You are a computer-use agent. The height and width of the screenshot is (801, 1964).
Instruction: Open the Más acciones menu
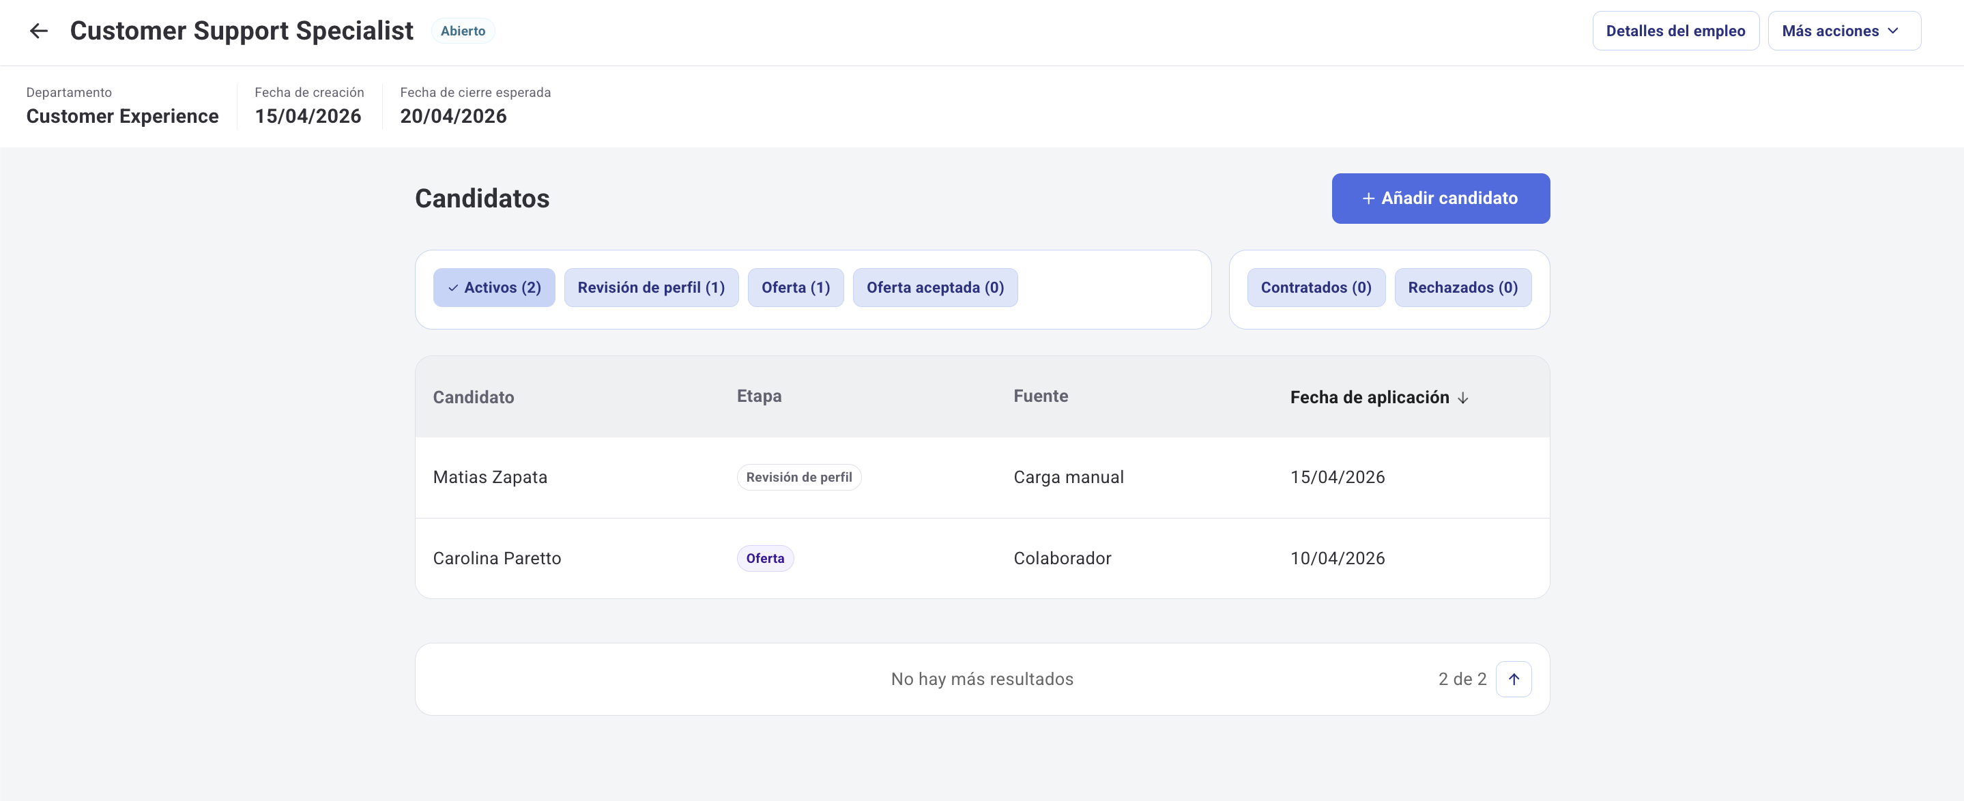(x=1843, y=31)
